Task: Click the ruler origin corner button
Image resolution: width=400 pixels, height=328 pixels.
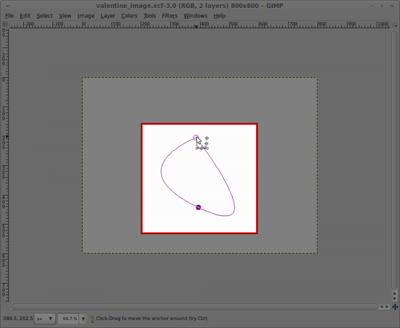Action: [4, 24]
